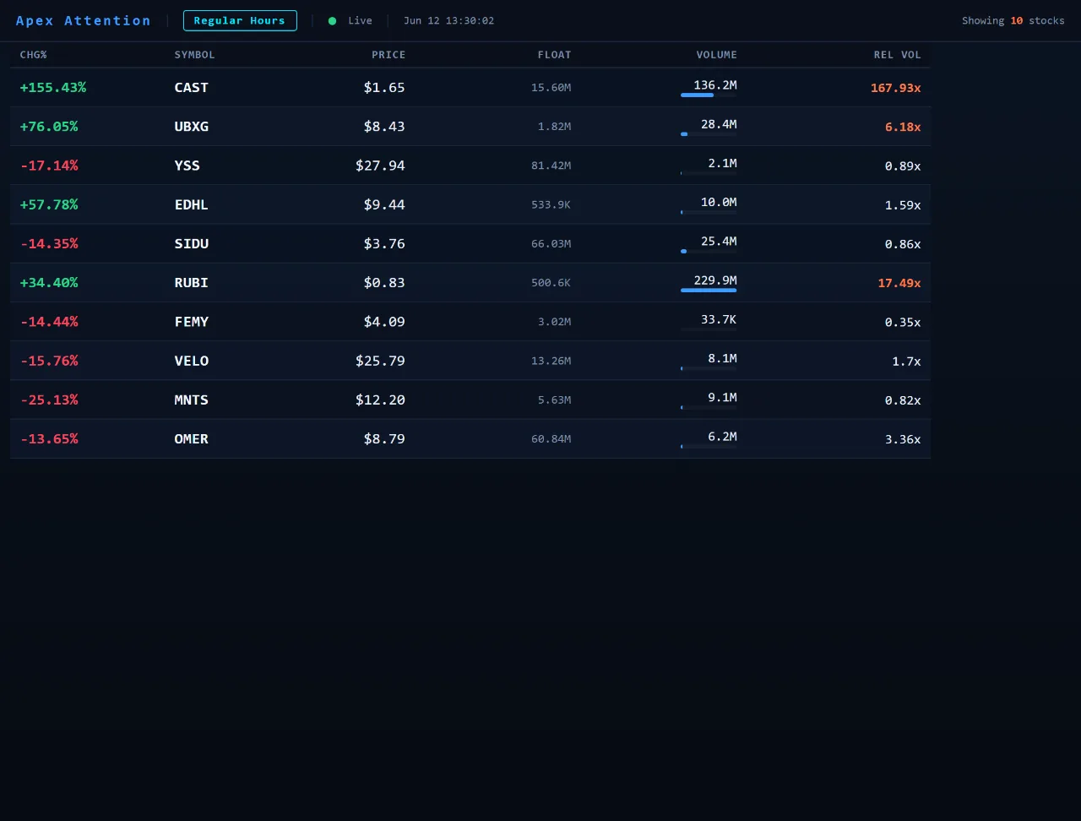Image resolution: width=1081 pixels, height=821 pixels.
Task: Click the SYMBOL column header
Action: 195,55
